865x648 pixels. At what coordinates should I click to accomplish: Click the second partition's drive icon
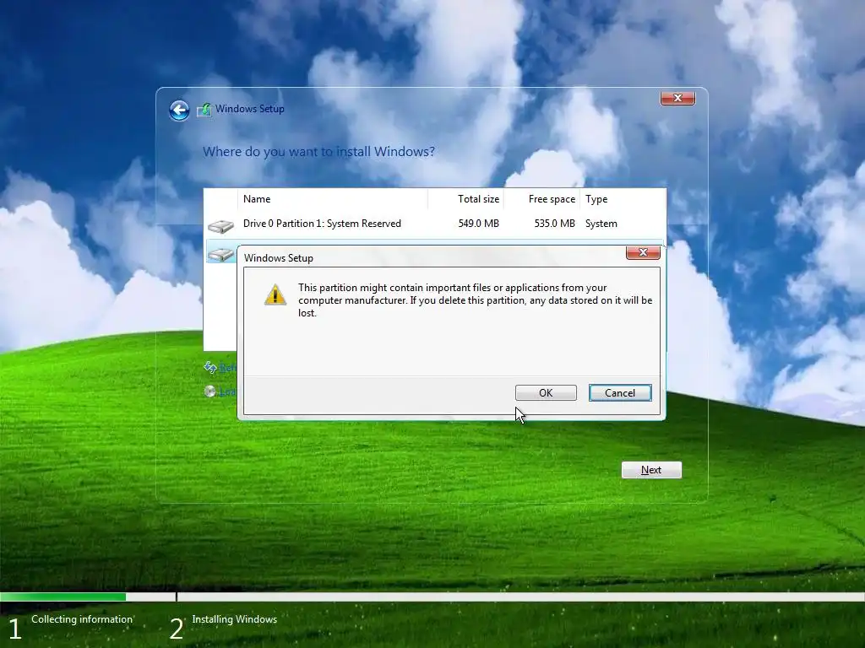coord(220,255)
